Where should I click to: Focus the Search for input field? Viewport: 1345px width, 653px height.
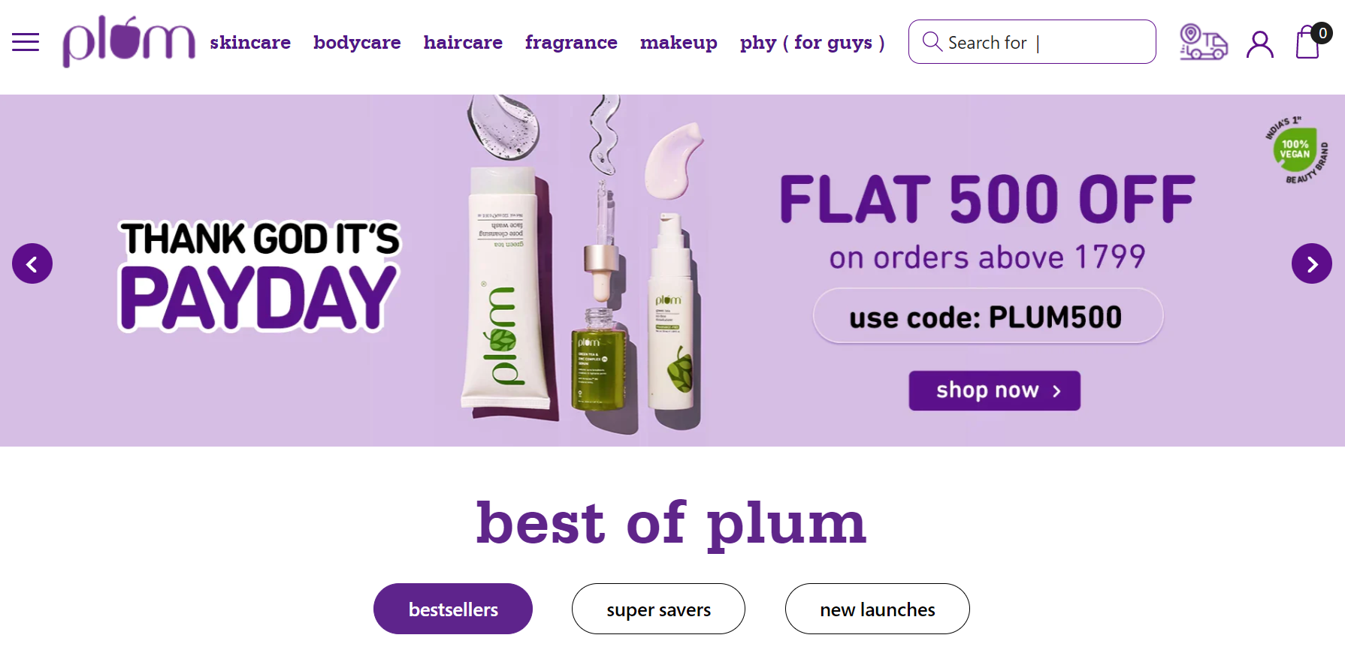[1032, 42]
